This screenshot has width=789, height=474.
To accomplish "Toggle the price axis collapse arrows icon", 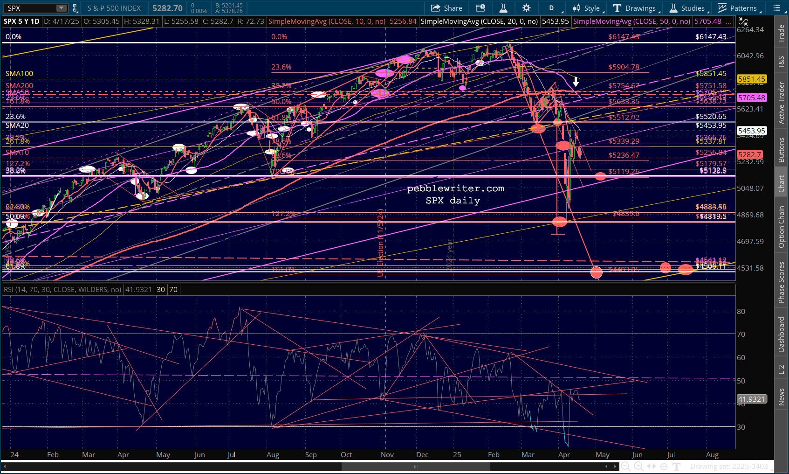I will [743, 21].
